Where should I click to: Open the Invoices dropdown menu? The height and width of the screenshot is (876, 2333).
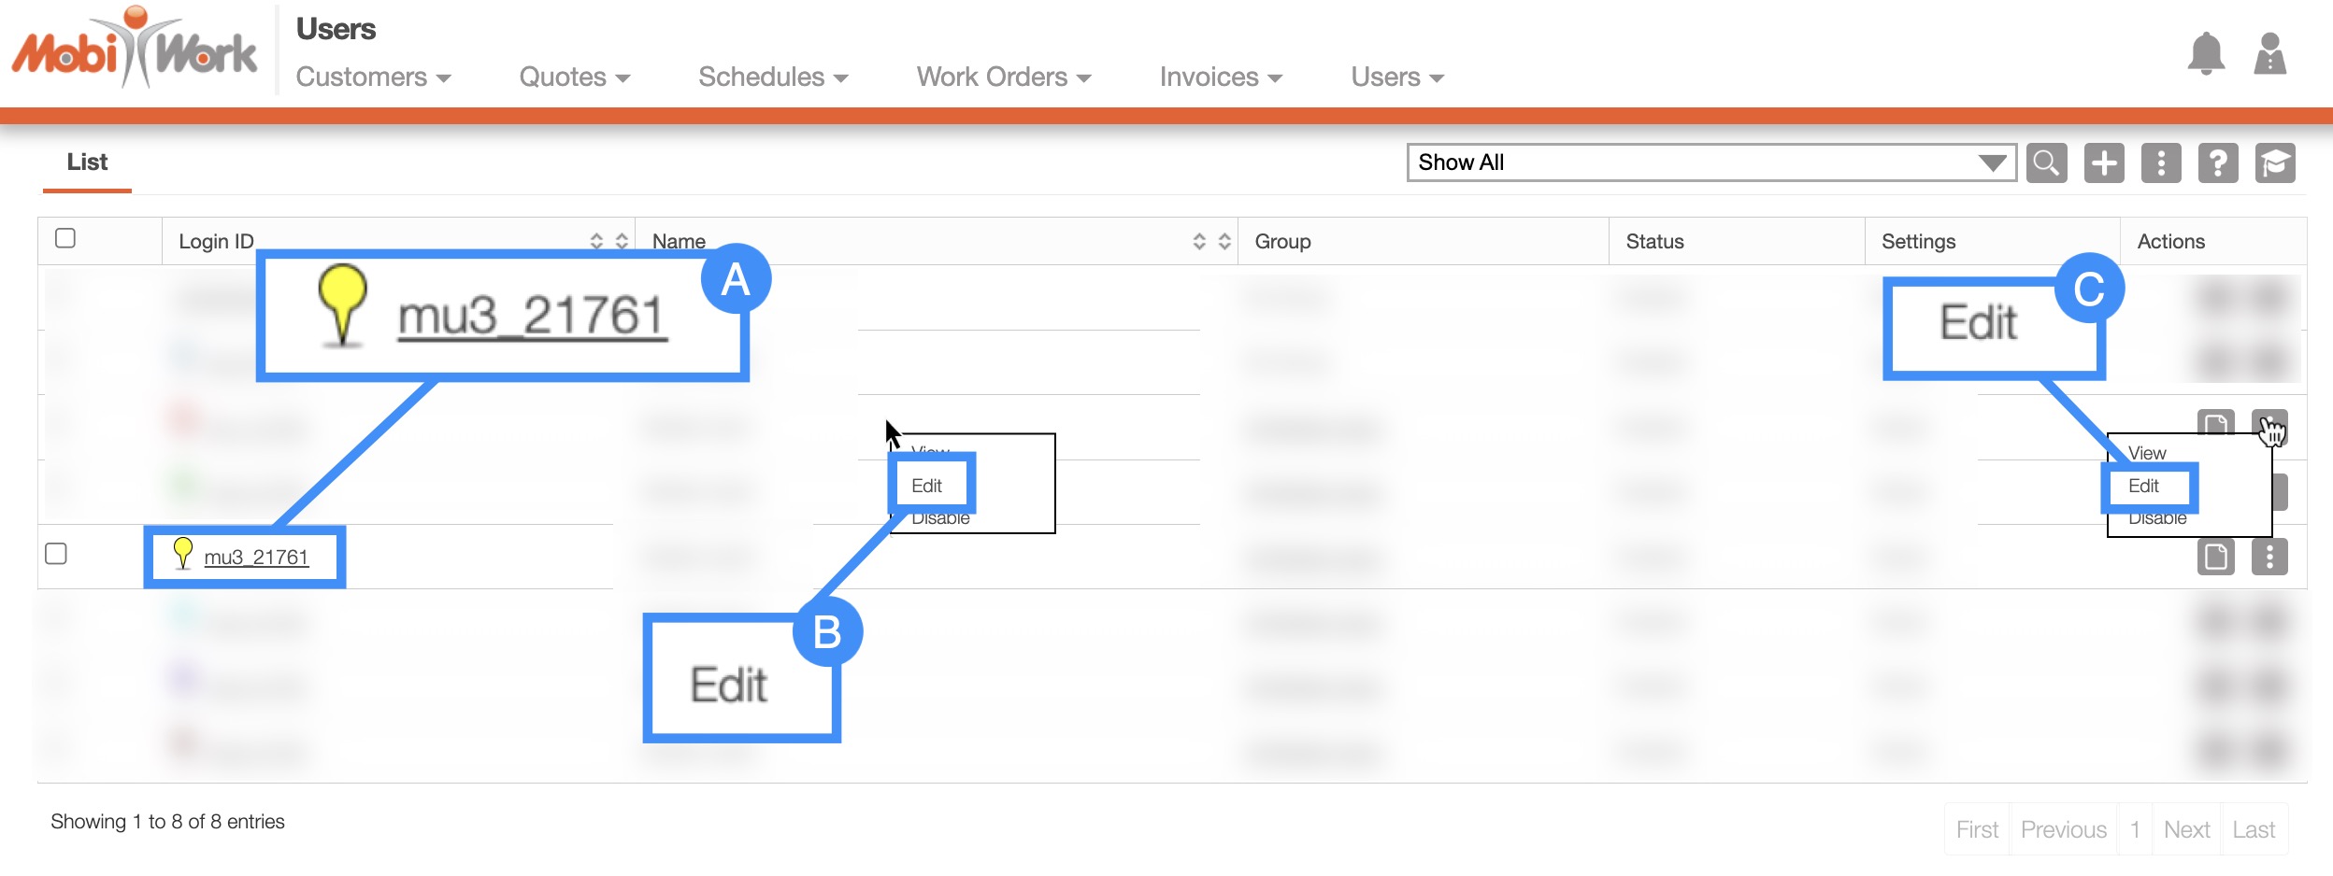coord(1220,77)
